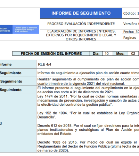Click the 'Paginas' cell
The image size is (139, 156).
tap(131, 38)
